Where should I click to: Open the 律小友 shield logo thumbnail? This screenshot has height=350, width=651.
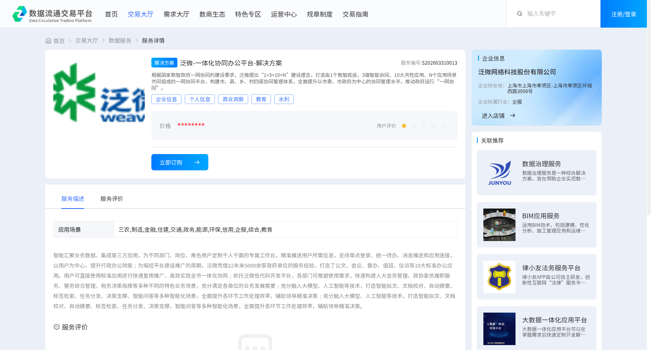click(x=499, y=277)
